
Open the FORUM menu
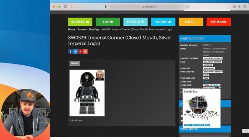pos(163,22)
